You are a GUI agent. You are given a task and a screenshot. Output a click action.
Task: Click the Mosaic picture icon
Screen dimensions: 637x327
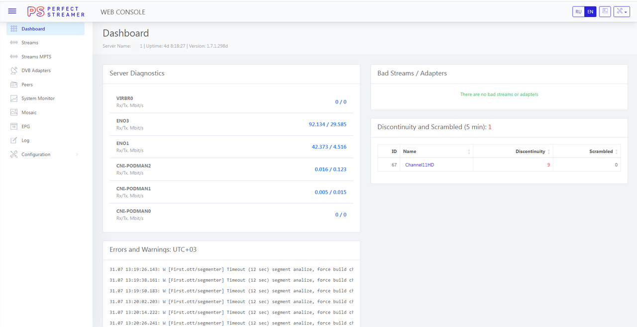pyautogui.click(x=14, y=112)
